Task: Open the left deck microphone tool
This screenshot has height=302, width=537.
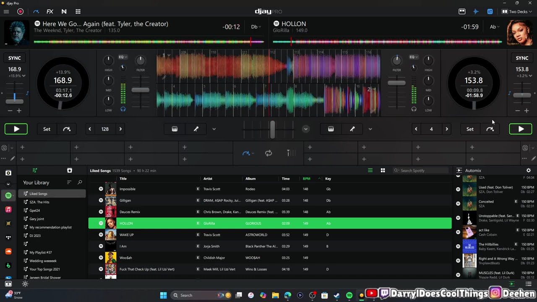Action: 196,129
